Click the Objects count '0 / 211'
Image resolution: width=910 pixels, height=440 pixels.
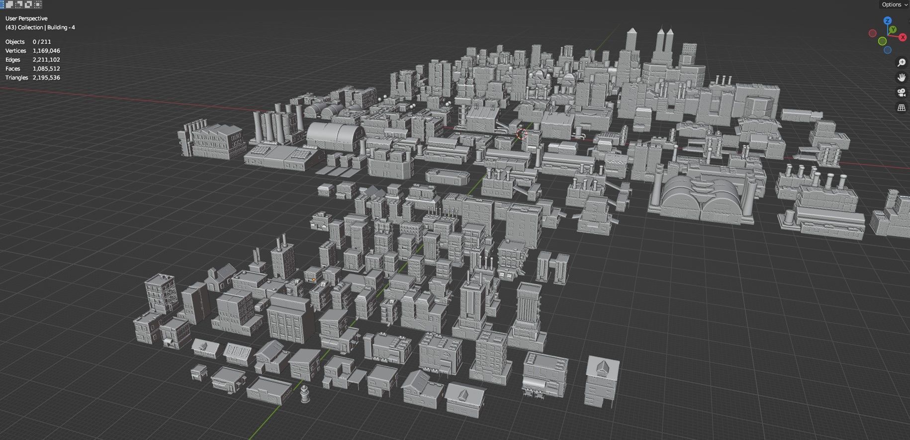(42, 42)
